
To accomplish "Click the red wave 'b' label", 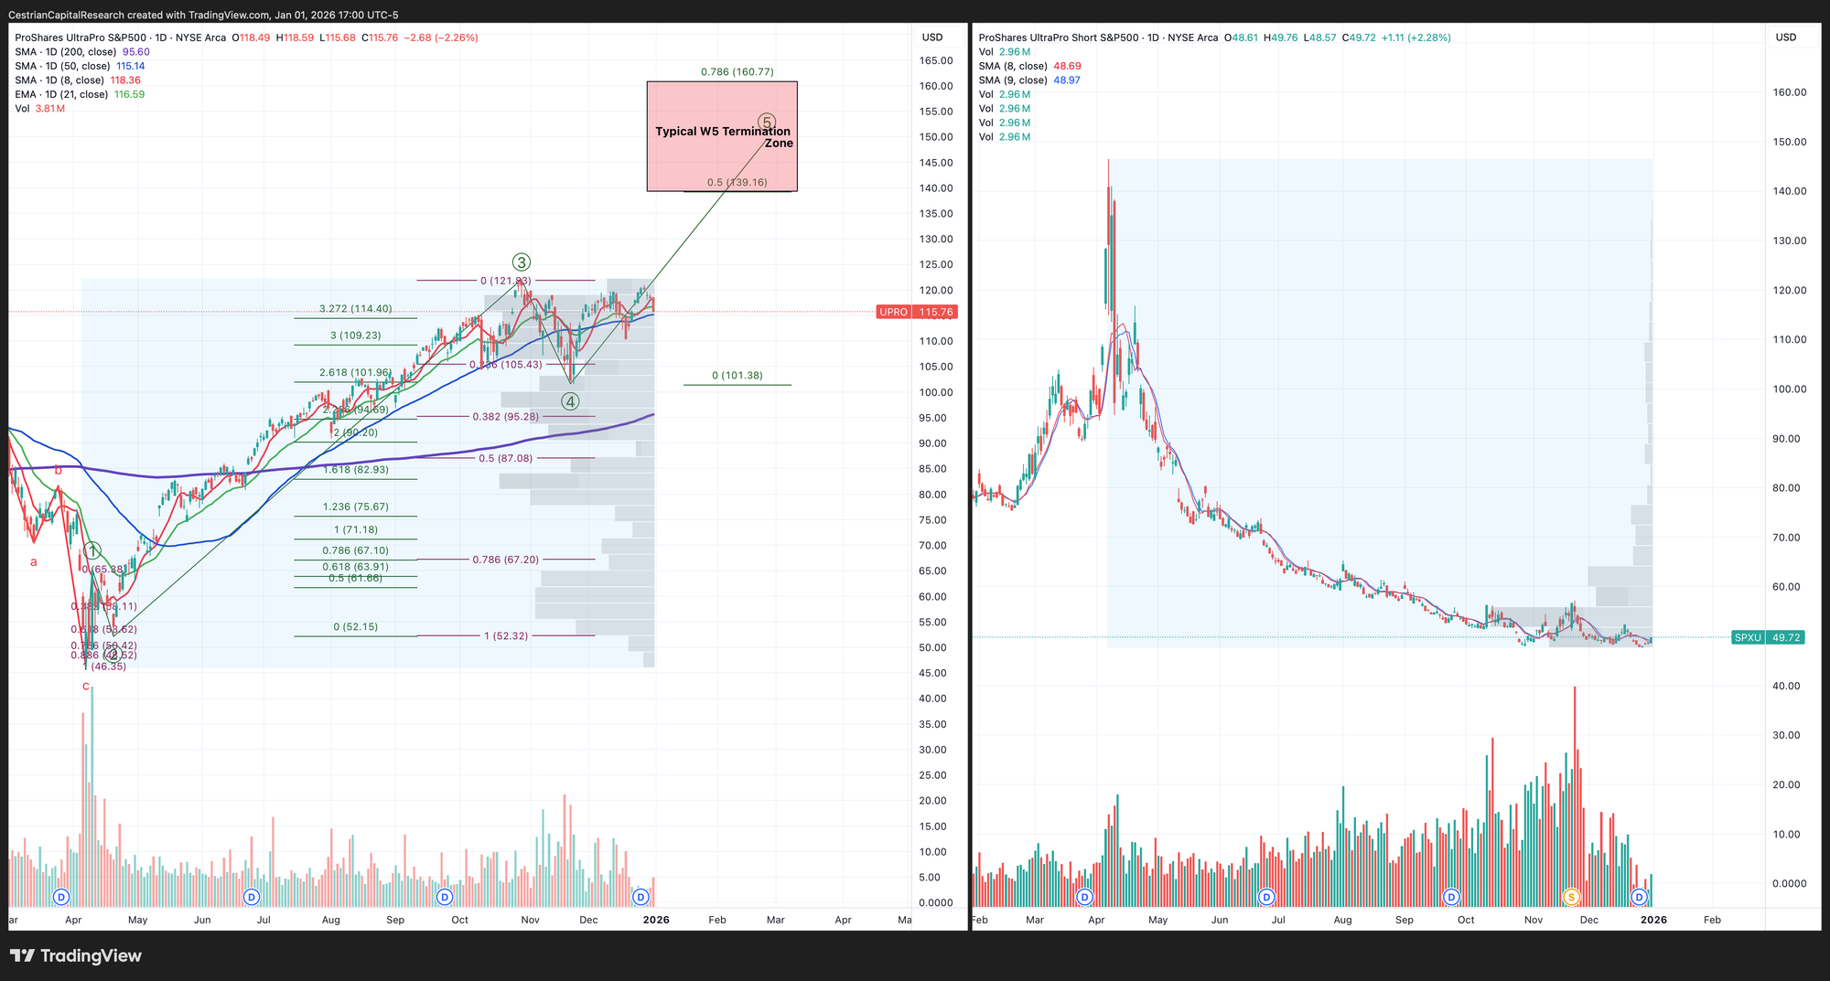I will pyautogui.click(x=58, y=470).
